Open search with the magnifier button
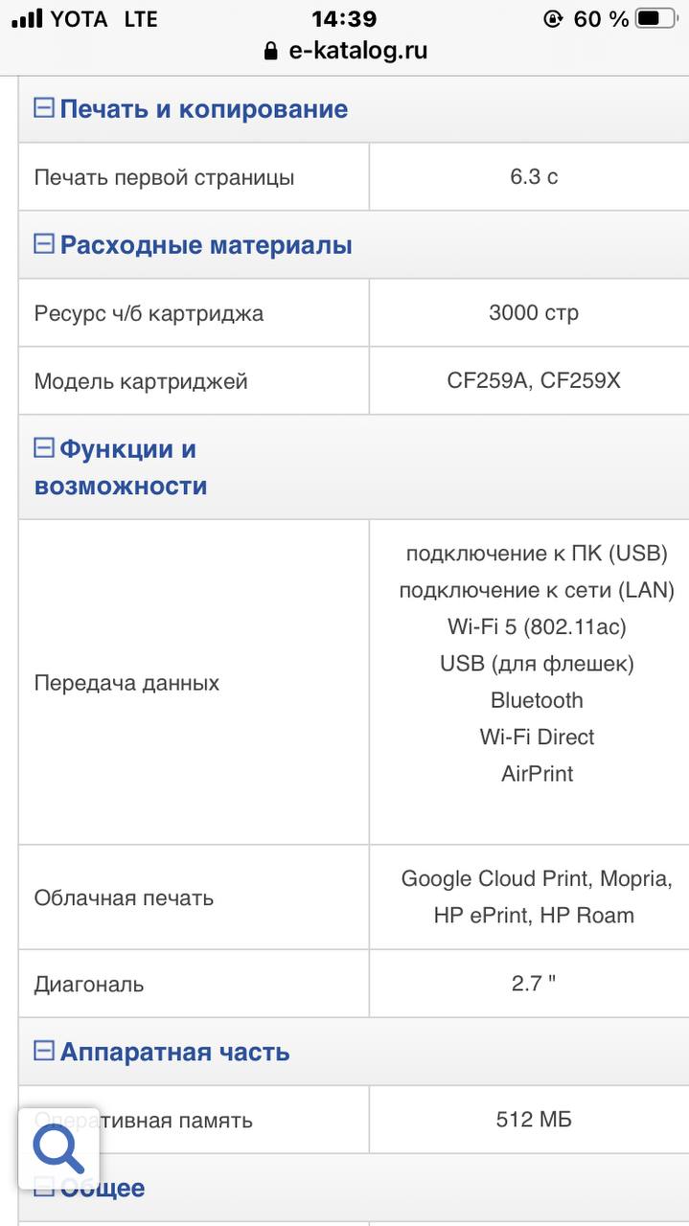 pyautogui.click(x=59, y=1147)
